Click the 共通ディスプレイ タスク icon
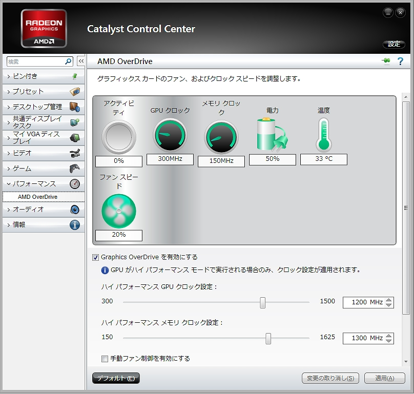 [75, 122]
